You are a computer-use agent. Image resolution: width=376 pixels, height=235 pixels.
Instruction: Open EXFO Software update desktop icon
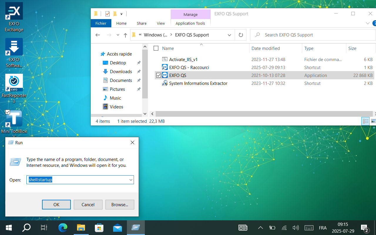pyautogui.click(x=14, y=53)
